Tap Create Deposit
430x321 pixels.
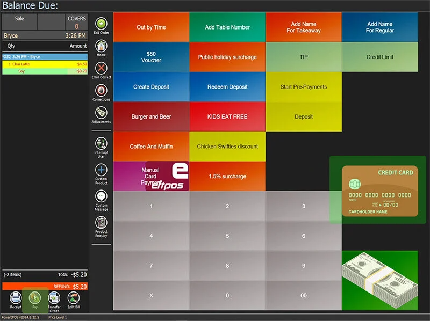tap(151, 87)
